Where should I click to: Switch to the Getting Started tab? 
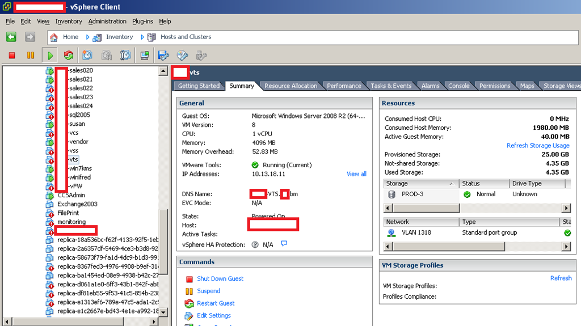[199, 86]
